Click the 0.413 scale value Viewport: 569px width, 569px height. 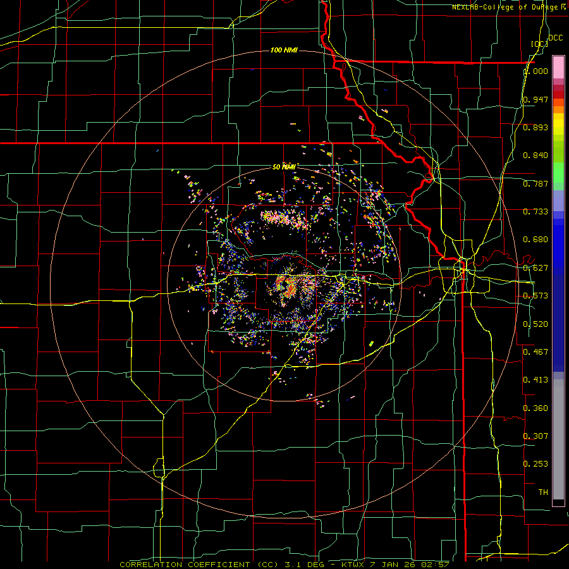535,380
